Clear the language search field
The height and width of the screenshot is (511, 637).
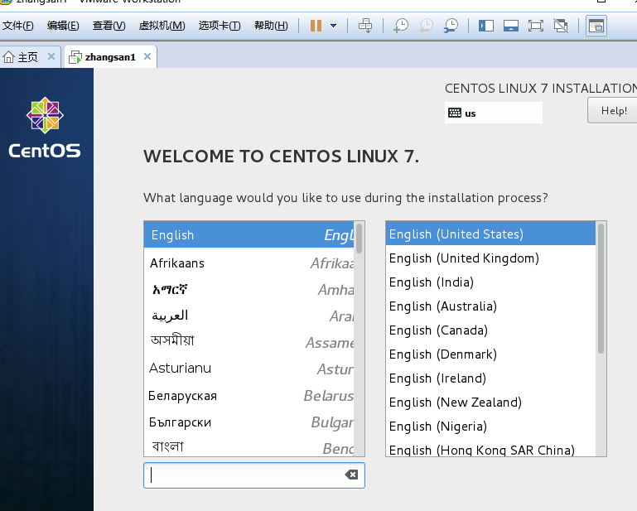(351, 475)
